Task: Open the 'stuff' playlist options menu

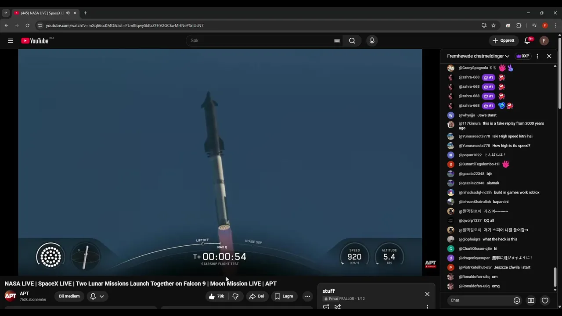Action: pyautogui.click(x=427, y=307)
